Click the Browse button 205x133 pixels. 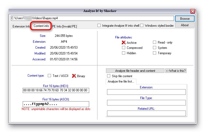point(185,19)
